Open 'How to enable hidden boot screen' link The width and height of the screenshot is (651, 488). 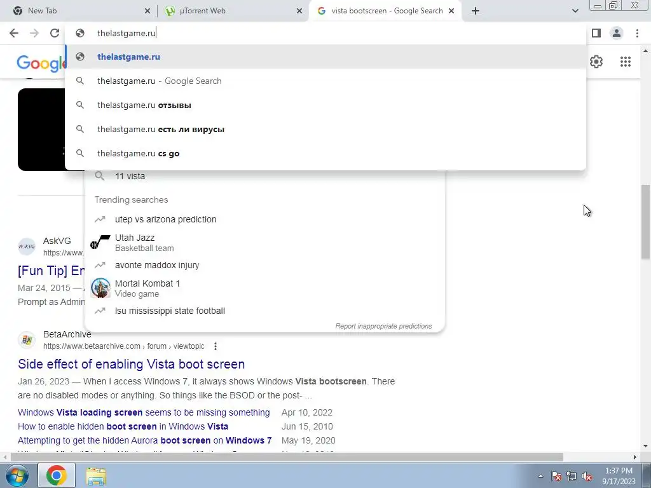tap(123, 426)
